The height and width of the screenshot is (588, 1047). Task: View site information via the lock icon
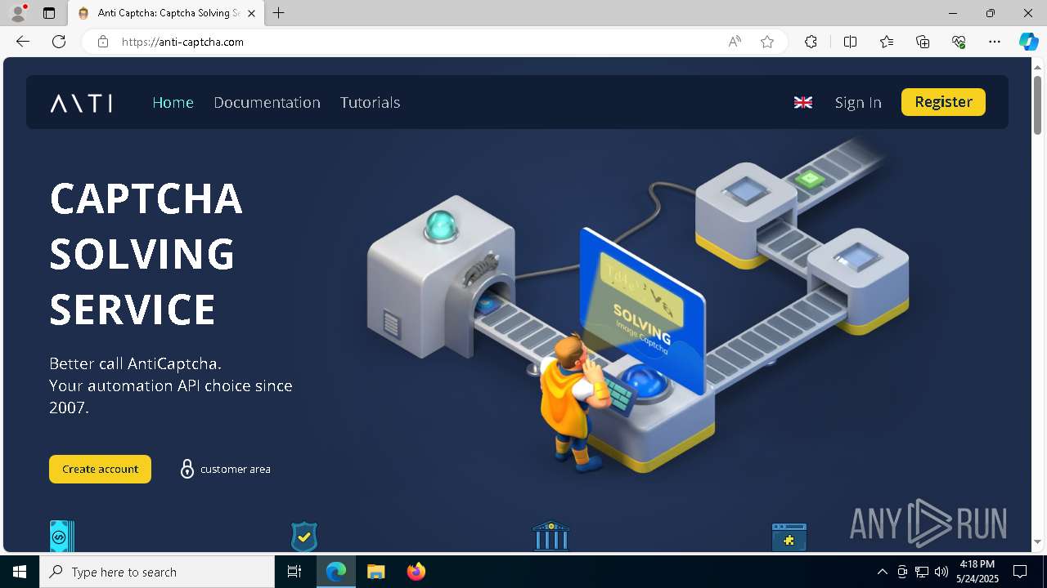click(x=102, y=42)
